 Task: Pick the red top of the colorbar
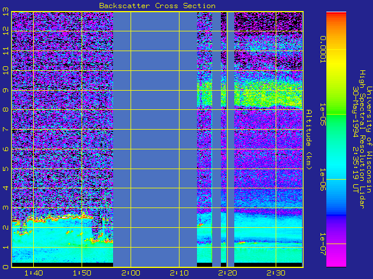[336, 15]
